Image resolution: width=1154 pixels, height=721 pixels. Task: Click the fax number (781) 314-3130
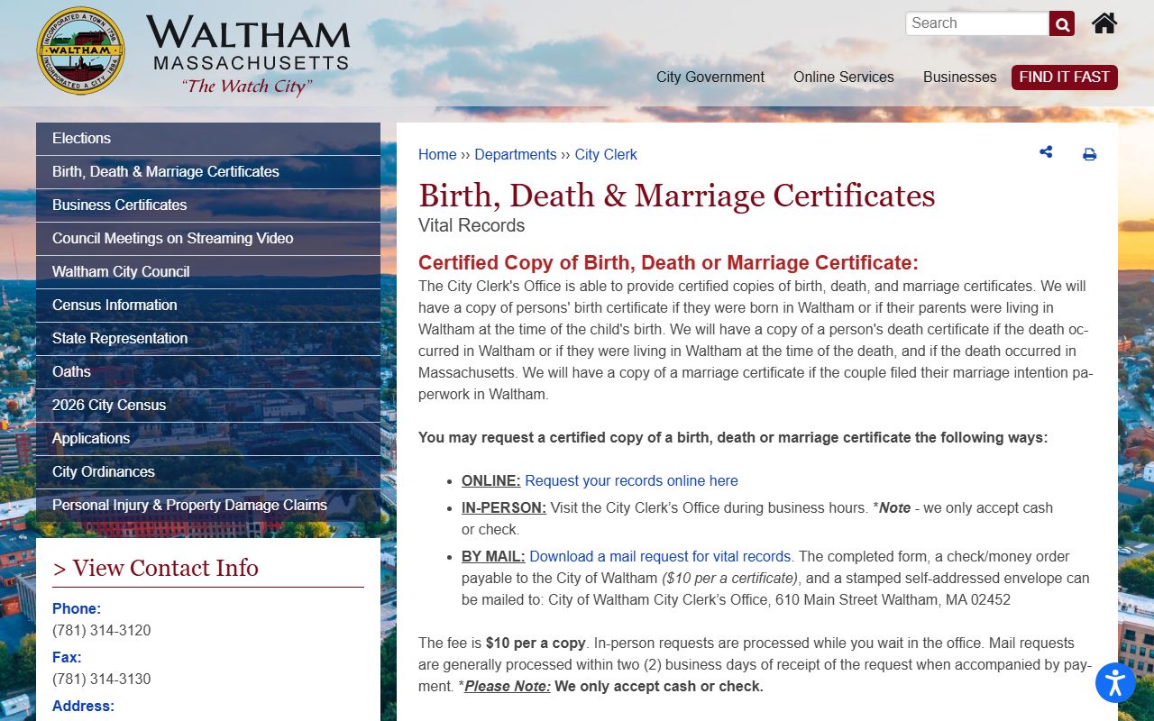click(x=102, y=680)
